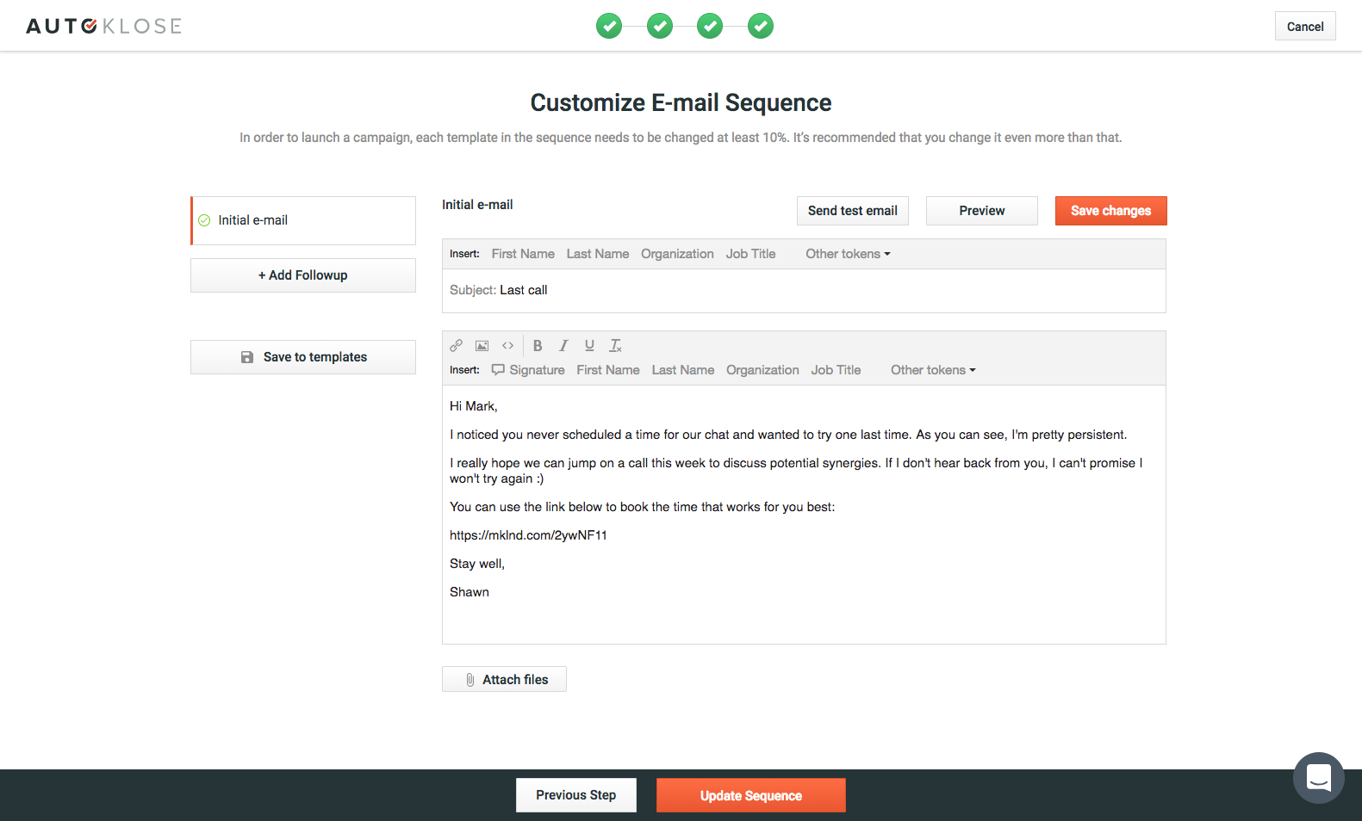The image size is (1362, 821).
Task: Click the clear formatting icon
Action: 615,346
